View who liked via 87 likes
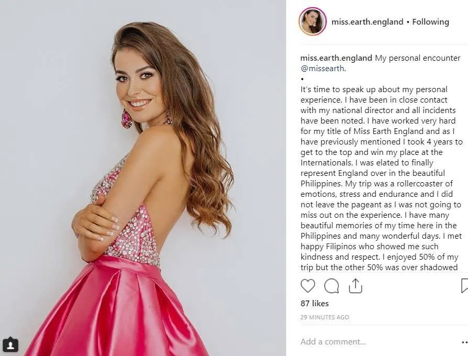Screen dimensions: 468x356 click(314, 303)
